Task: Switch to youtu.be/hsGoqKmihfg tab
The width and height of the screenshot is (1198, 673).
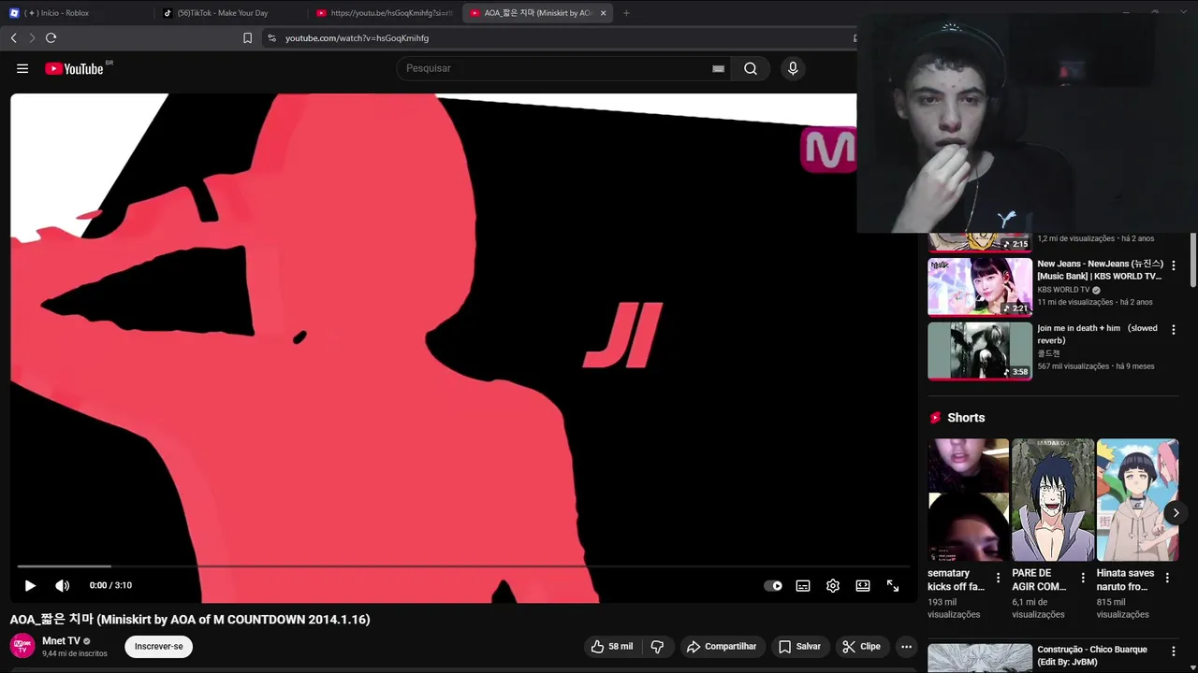Action: [385, 13]
